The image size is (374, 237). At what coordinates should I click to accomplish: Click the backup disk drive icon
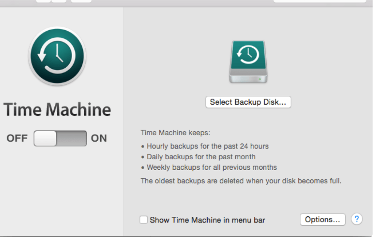coord(248,62)
